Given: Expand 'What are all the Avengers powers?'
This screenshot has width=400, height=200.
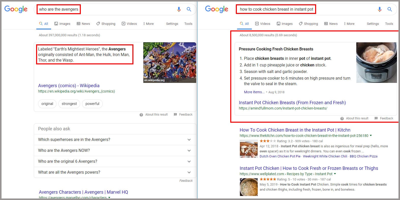Looking at the screenshot, I should click(x=115, y=172).
